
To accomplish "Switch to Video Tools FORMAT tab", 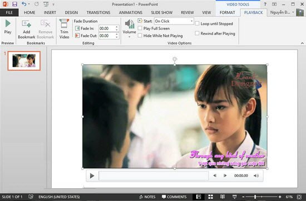I will click(228, 12).
